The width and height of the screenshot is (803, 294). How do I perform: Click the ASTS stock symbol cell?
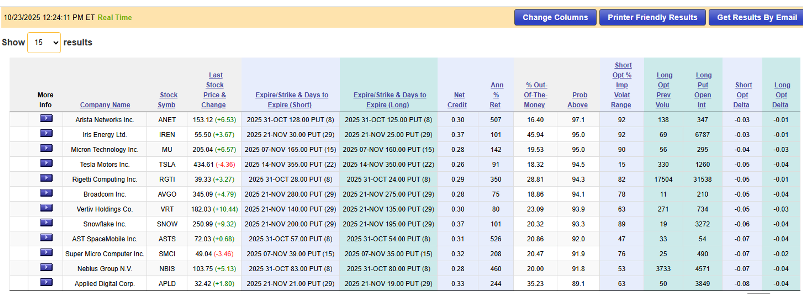(167, 239)
